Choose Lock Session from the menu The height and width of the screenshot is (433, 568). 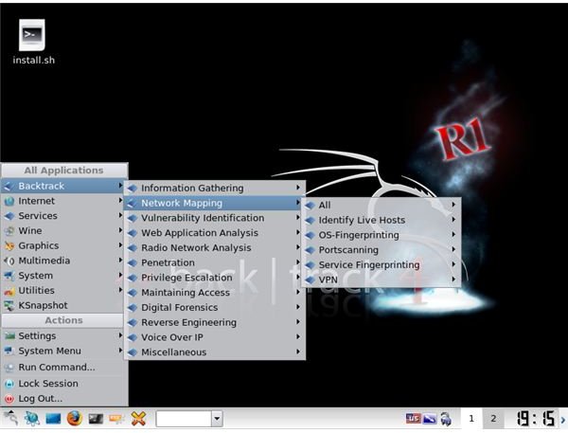(x=63, y=384)
